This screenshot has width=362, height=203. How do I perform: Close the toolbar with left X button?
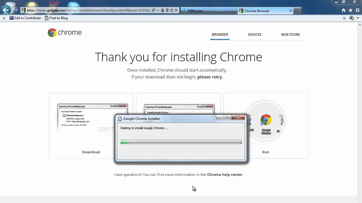point(4,18)
